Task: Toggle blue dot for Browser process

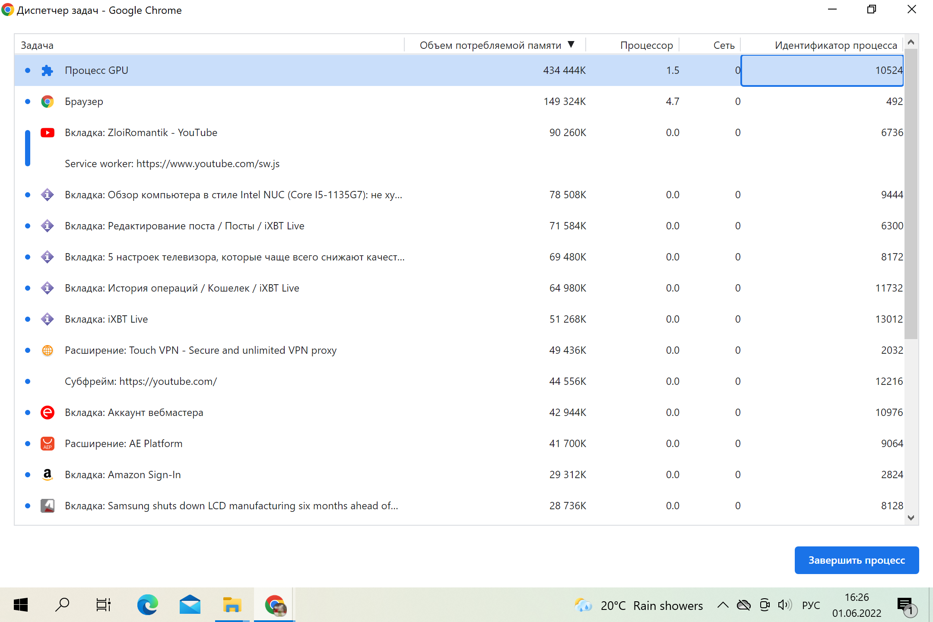Action: click(27, 102)
